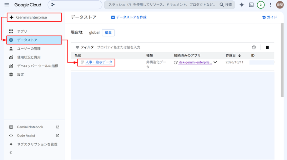Open サブスクリプションを管理
The image size is (287, 160).
37,144
